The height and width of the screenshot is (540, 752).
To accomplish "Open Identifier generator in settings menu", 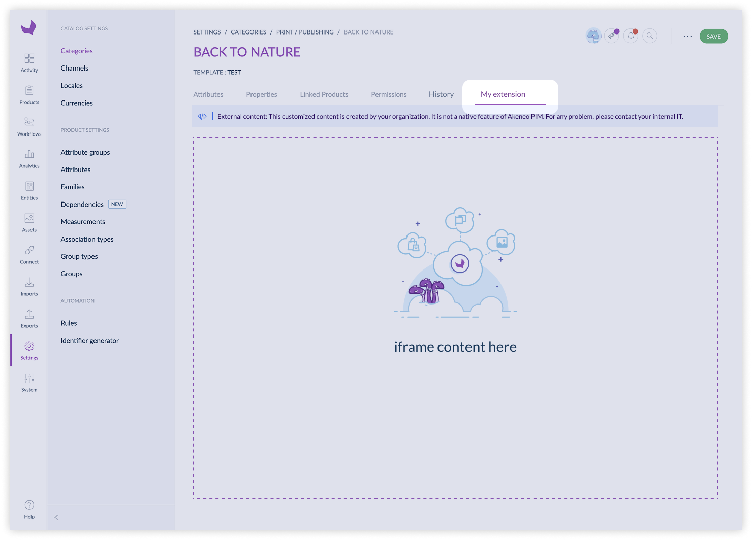I will coord(89,341).
